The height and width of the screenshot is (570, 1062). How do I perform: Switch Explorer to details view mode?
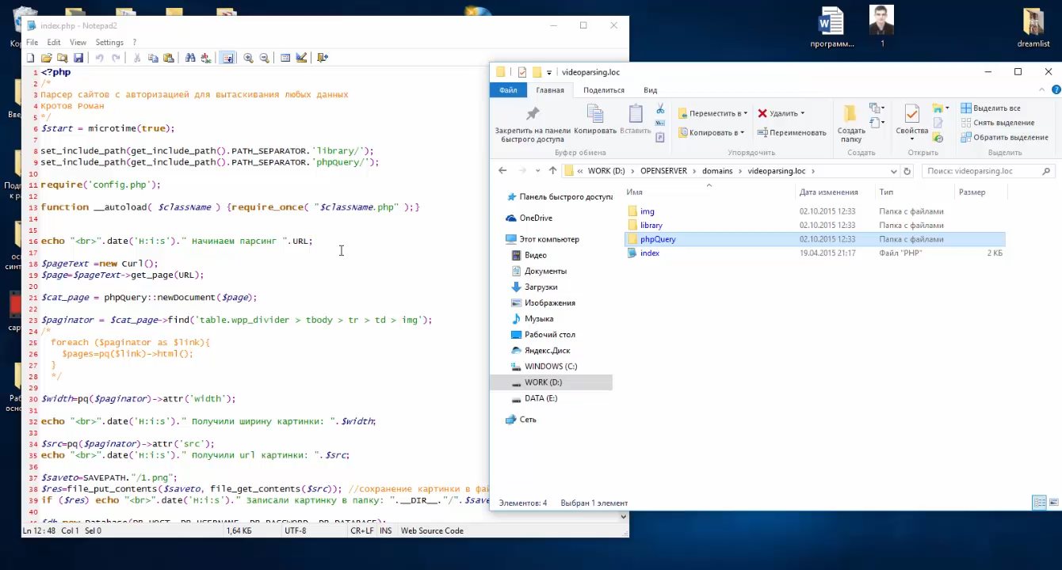tap(1037, 503)
